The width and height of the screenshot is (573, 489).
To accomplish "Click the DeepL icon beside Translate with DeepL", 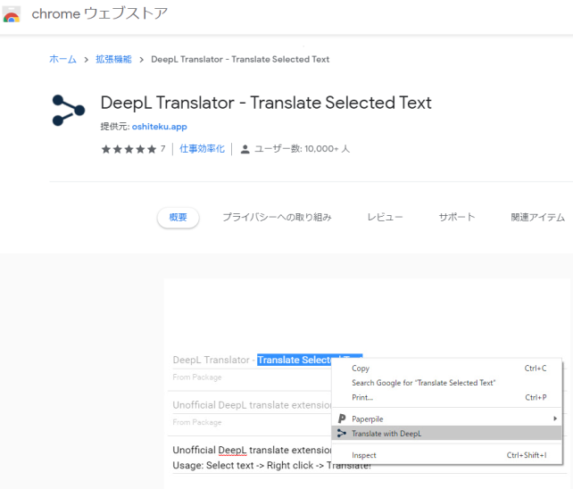I will [x=342, y=434].
